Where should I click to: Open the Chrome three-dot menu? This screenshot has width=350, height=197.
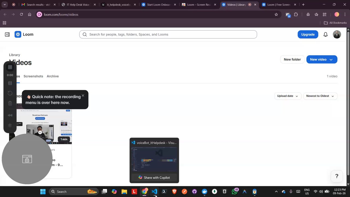345,15
